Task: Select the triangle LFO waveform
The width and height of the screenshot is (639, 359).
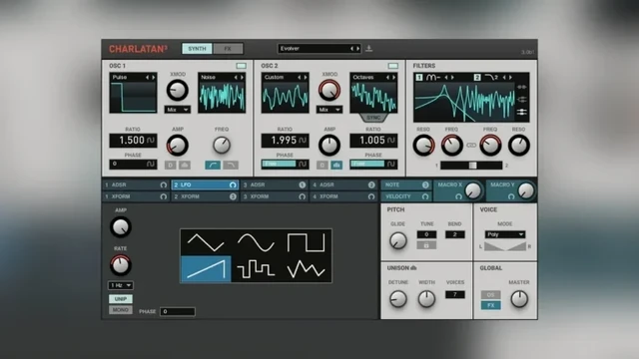Action: tap(206, 242)
